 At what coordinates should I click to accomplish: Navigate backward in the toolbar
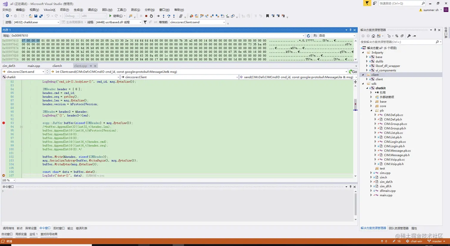tap(7, 16)
